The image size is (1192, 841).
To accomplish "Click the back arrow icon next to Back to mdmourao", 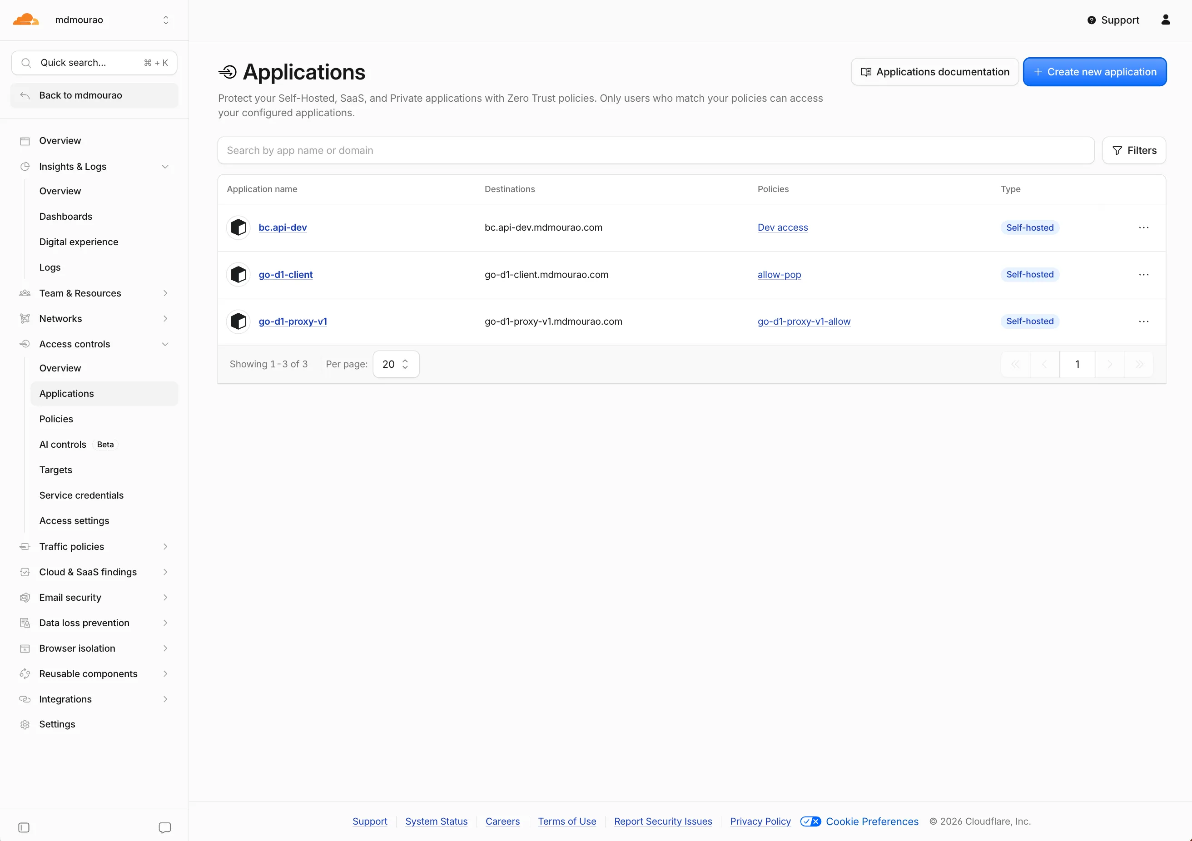I will (x=25, y=95).
